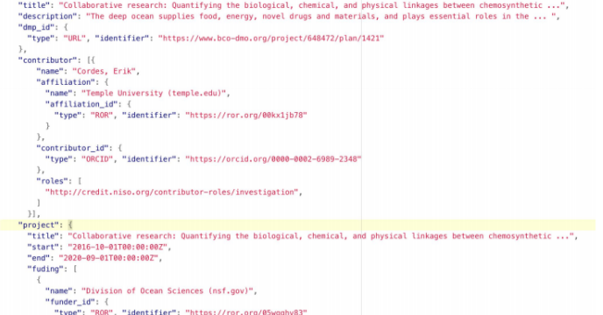Image resolution: width=603 pixels, height=315 pixels.
Task: Click the "ROR" value under affiliation_id
Action: (102, 115)
